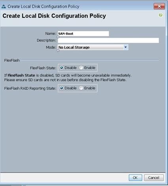Screen dimensions: 168x186
Task: Select Enable for FlexFlash RAID Reporting State
Action: 81,88
